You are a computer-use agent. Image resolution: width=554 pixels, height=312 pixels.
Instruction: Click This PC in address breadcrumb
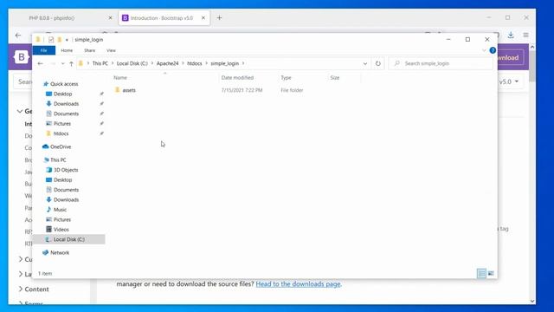pos(100,63)
